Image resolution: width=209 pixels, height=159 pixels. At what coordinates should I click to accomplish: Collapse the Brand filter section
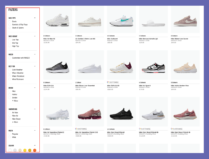pyautogui.click(x=35, y=88)
